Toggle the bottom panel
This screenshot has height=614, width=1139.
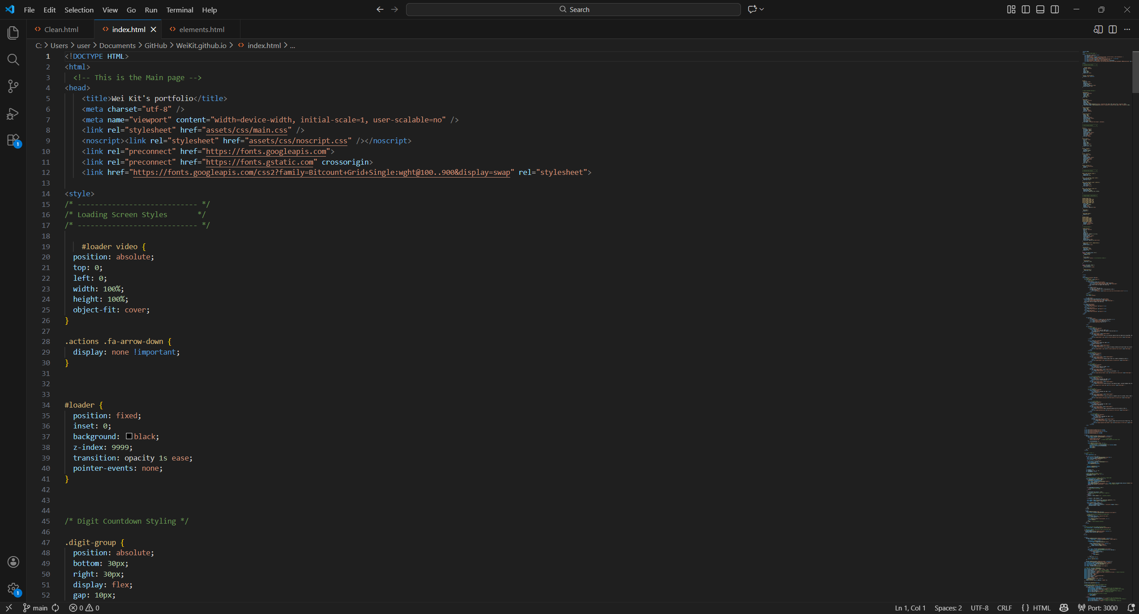[x=1040, y=9]
